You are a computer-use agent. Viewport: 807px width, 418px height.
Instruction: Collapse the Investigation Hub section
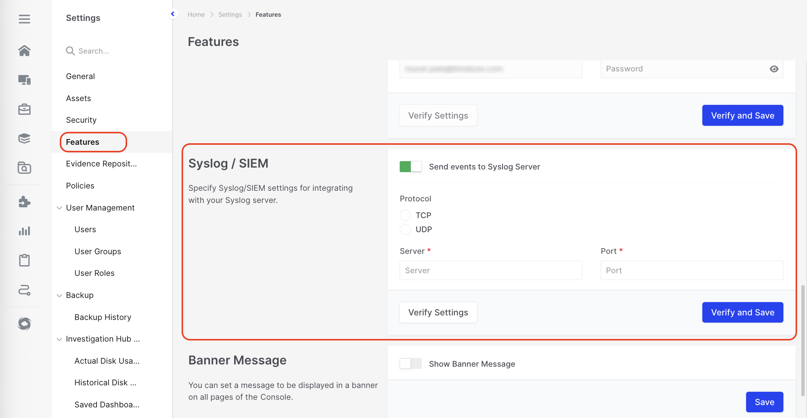point(59,339)
